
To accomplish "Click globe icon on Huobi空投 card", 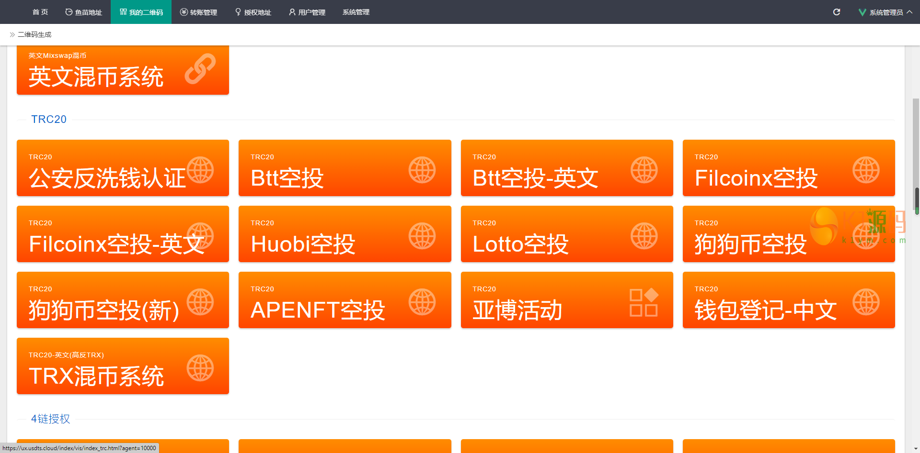I will click(x=422, y=236).
